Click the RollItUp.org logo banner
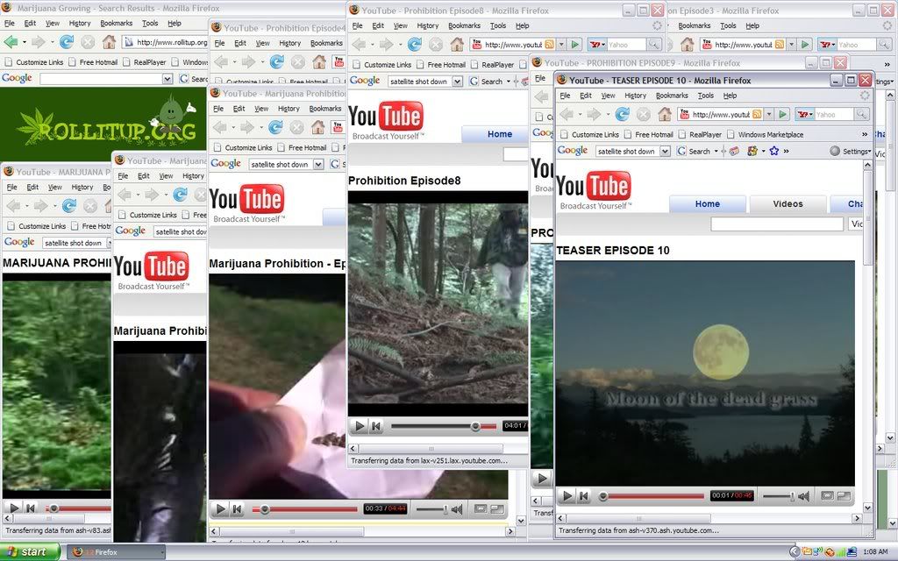Viewport: 898px width, 561px height. pos(106,124)
